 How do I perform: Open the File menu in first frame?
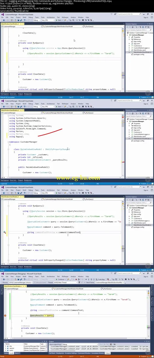2,17
